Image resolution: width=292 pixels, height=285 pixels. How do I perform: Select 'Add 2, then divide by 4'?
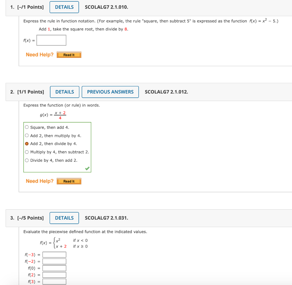[27, 144]
